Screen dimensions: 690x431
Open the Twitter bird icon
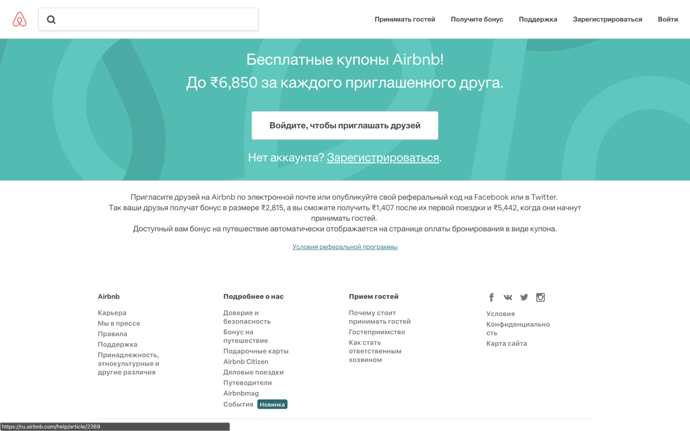point(524,297)
